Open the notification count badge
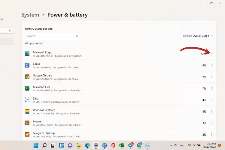Viewport: 225px width, 150px height. 219,145
